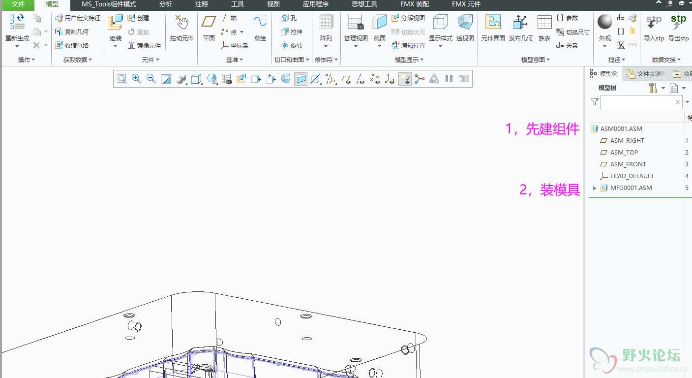This screenshot has height=378, width=692.
Task: Select the Hole (孔) tool
Action: [x=289, y=18]
